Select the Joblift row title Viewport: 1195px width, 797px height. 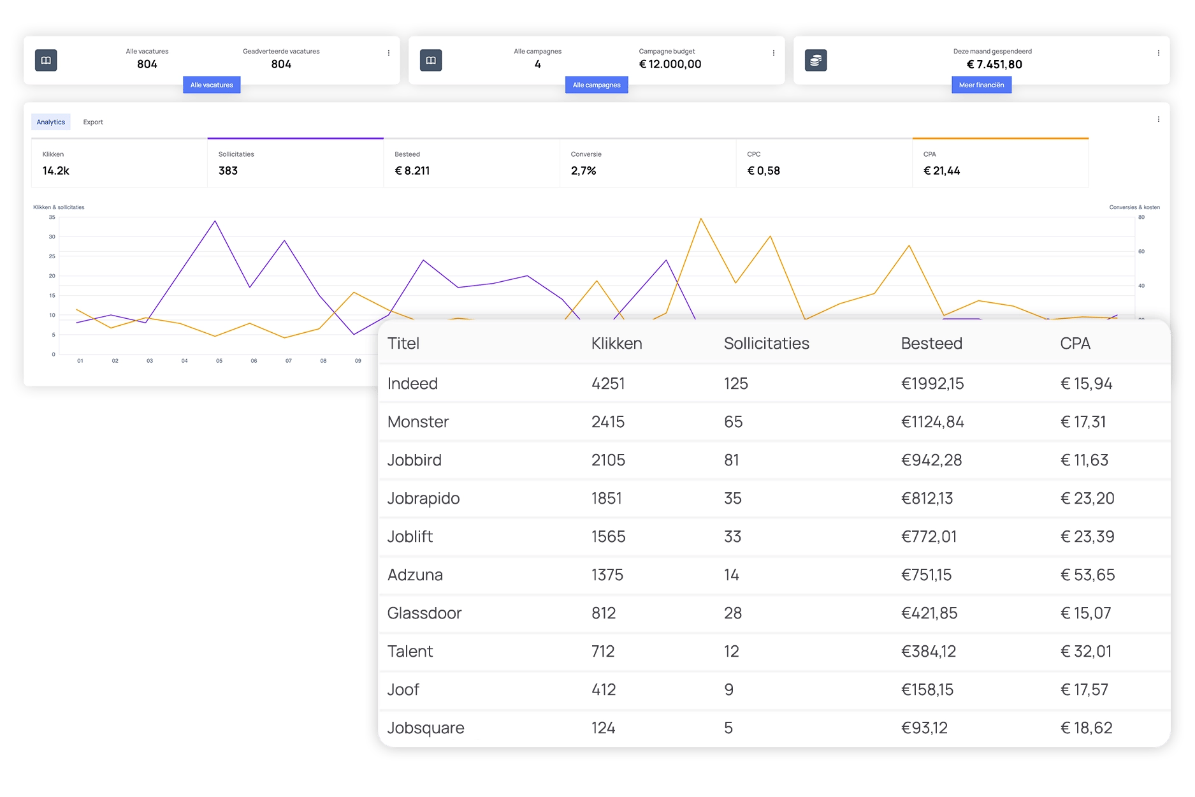[x=410, y=537]
